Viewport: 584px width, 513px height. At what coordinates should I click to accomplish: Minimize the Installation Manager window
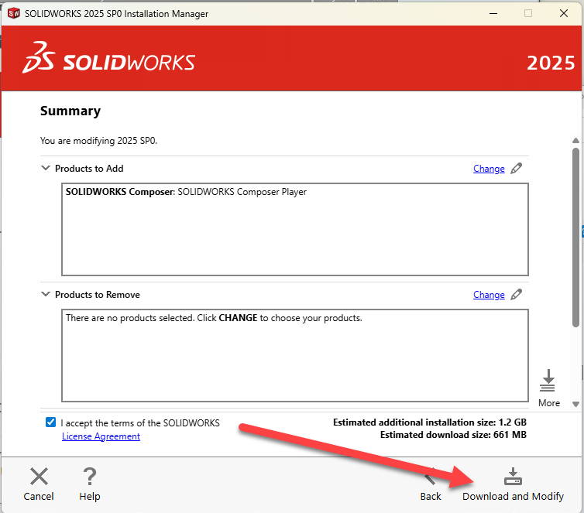click(493, 13)
